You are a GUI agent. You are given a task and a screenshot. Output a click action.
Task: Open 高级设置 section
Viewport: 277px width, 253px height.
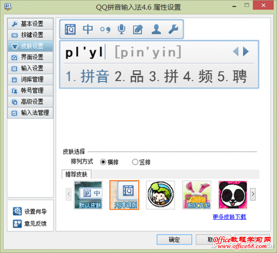tap(30, 102)
